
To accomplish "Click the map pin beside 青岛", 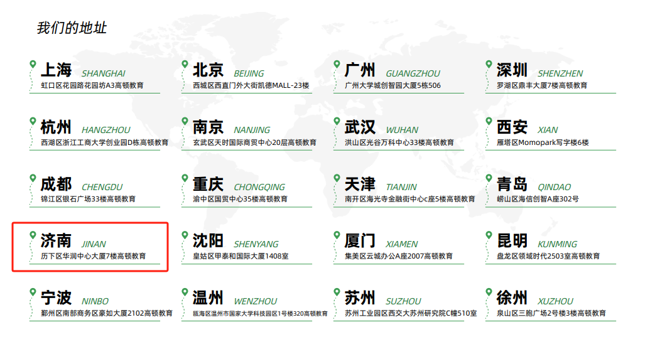I will pyautogui.click(x=489, y=178).
